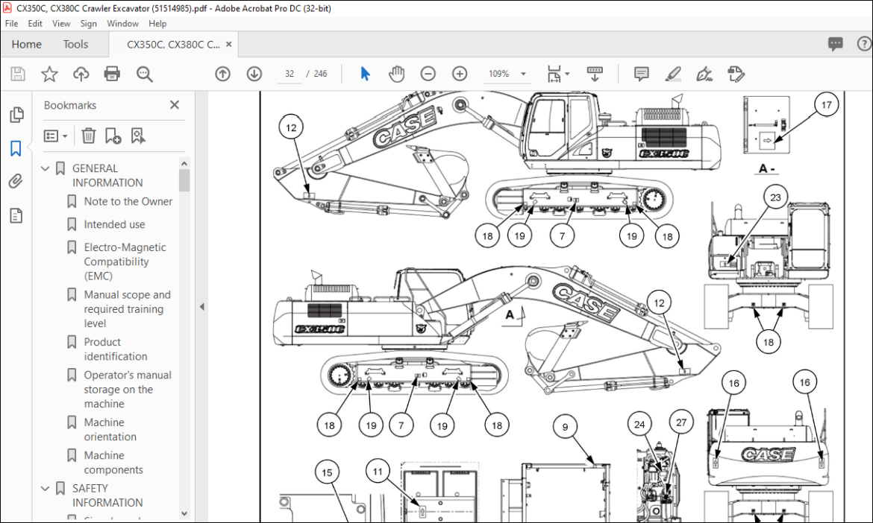
Task: Click the Save file icon
Action: pyautogui.click(x=18, y=74)
